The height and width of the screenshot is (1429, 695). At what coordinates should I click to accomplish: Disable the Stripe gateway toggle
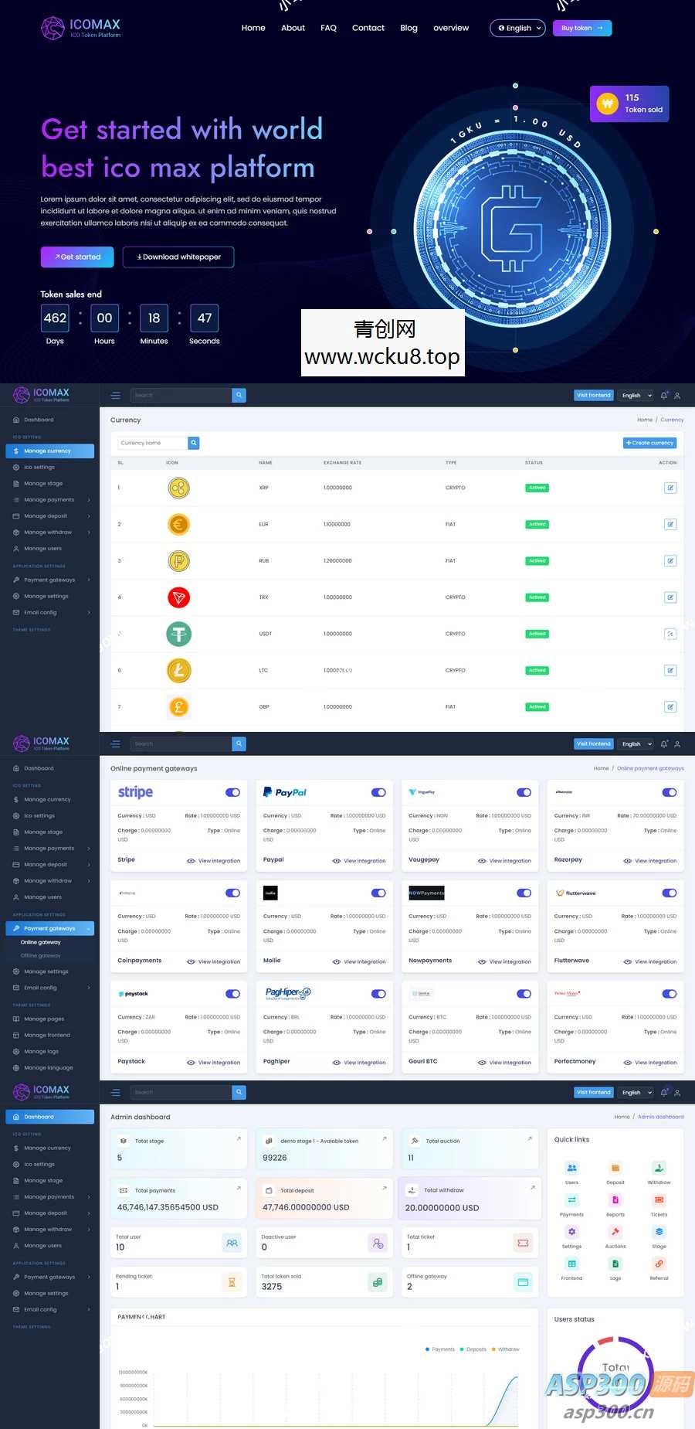click(232, 792)
